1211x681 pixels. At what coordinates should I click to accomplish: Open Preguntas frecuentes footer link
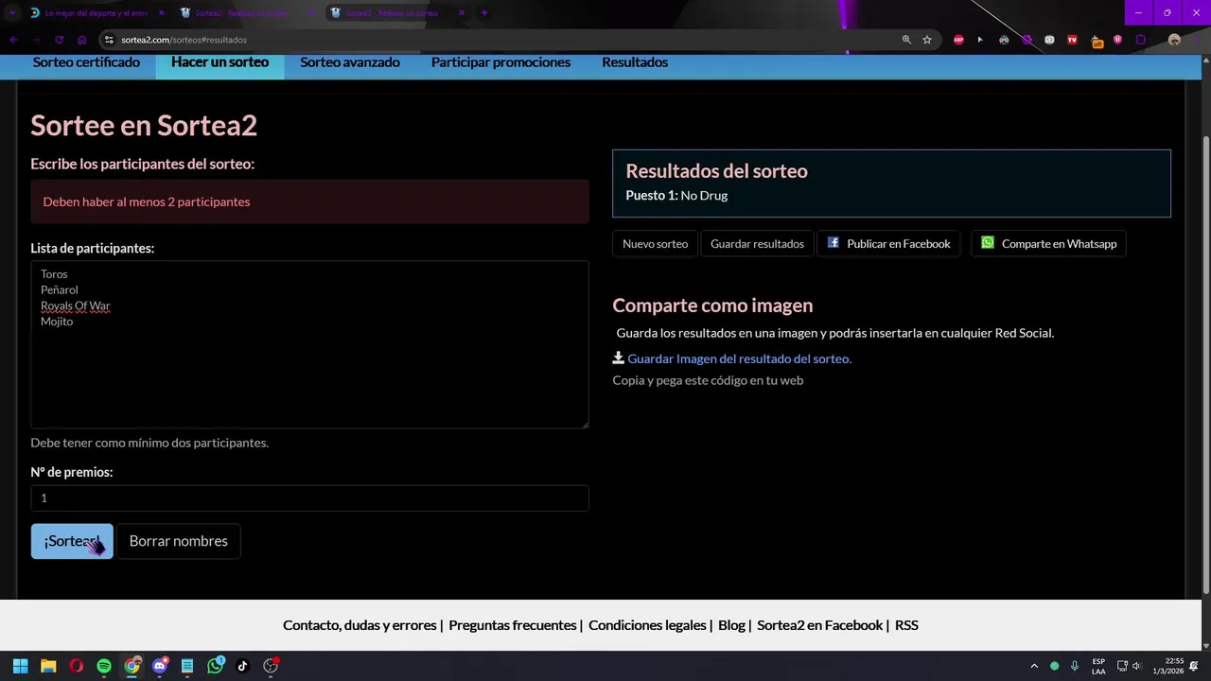[x=512, y=625]
